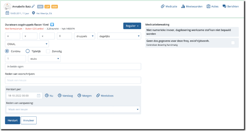Click the 'in beide ogen' text field
This screenshot has width=246, height=131.
[x=73, y=66]
